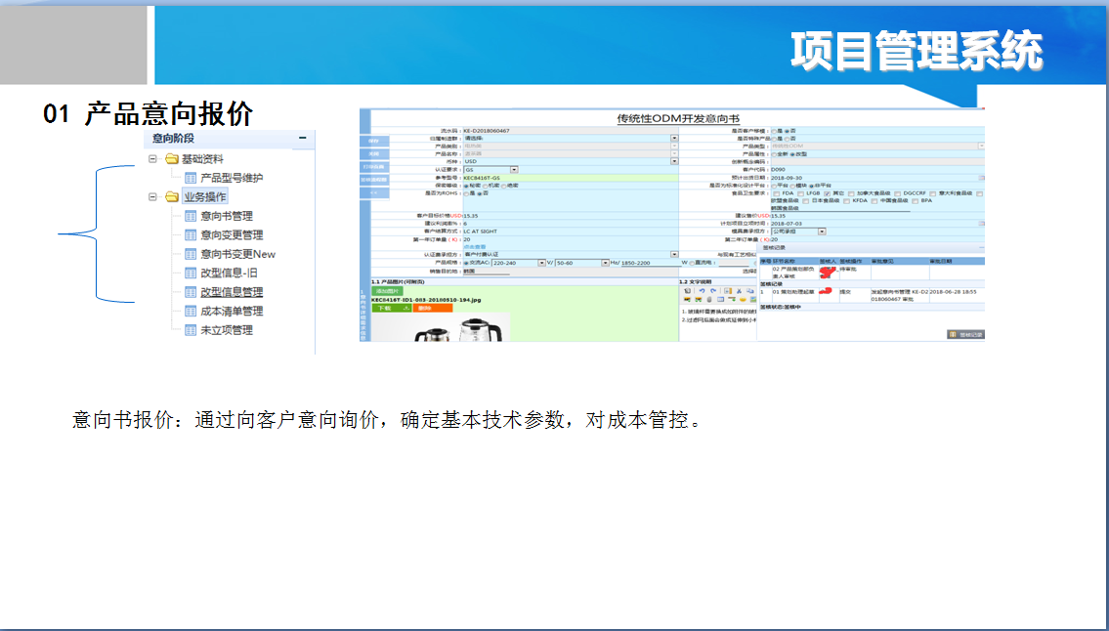Click the table icon beside 意向书管理
The height and width of the screenshot is (631, 1109).
(x=191, y=216)
